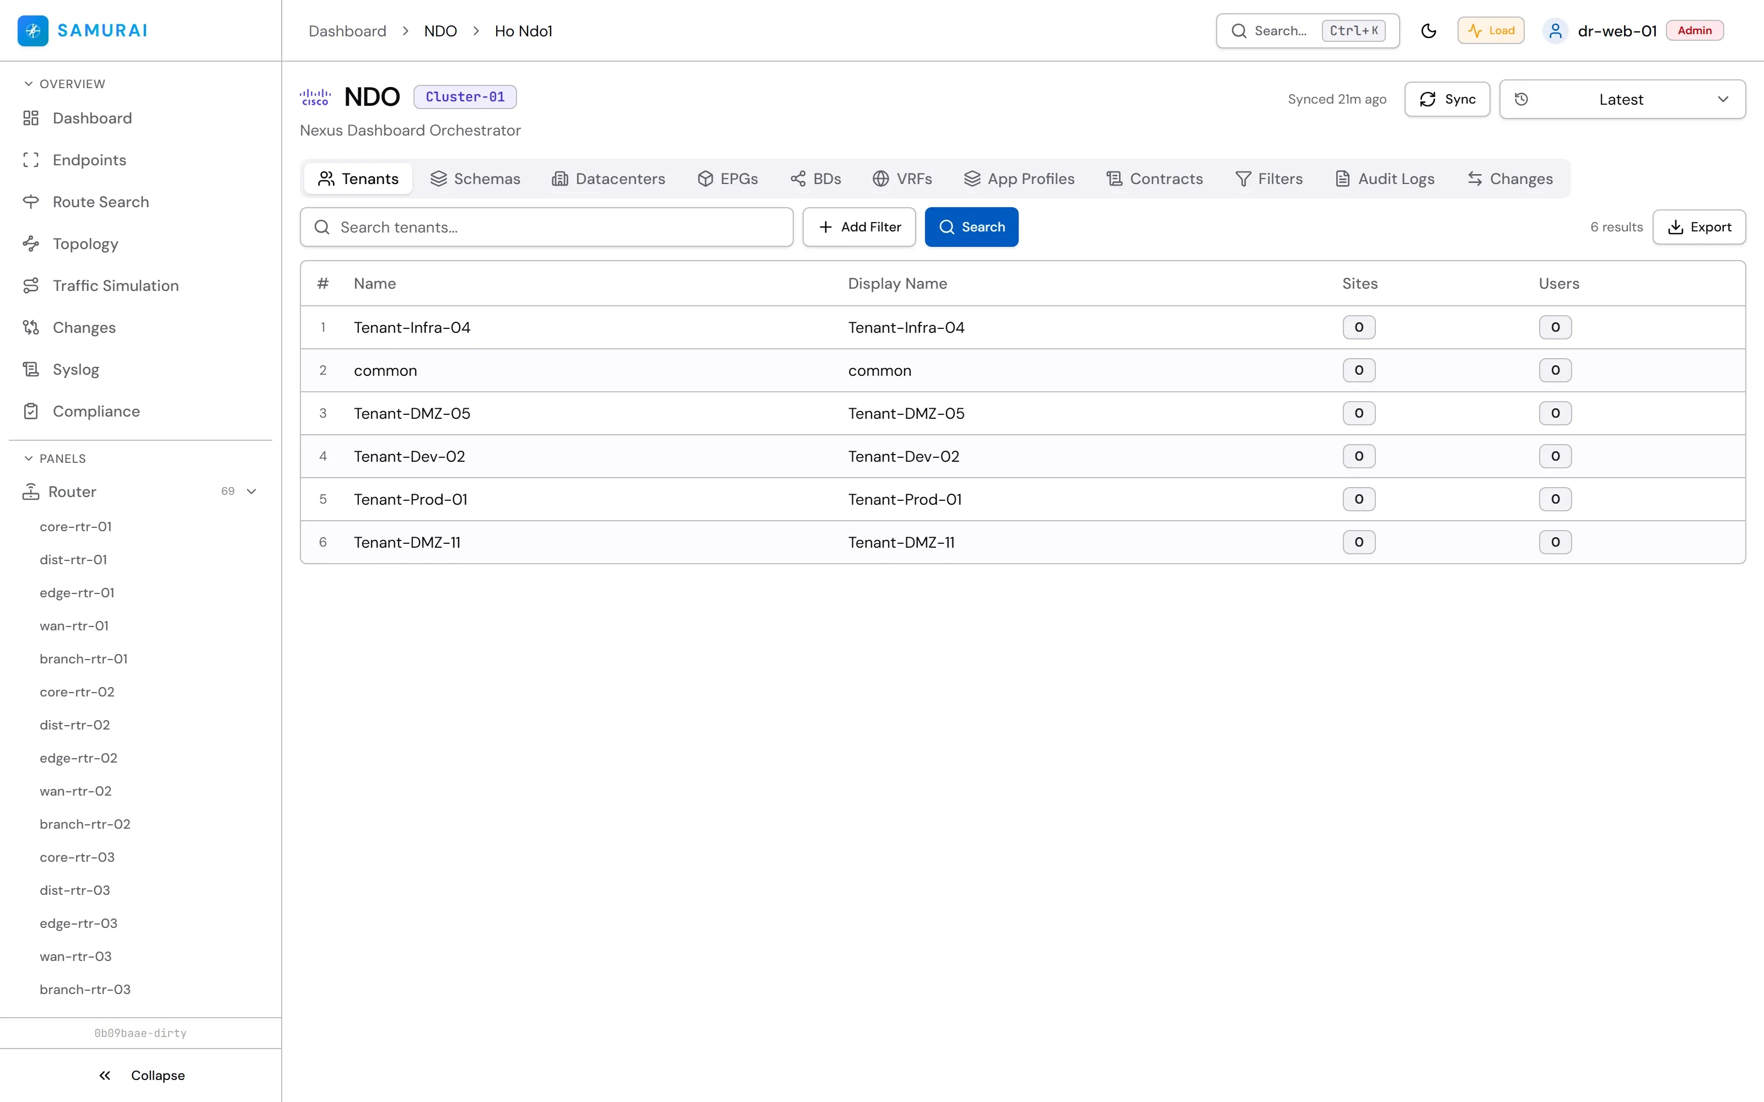Click the Name column header
1764x1102 pixels.
[x=375, y=284]
